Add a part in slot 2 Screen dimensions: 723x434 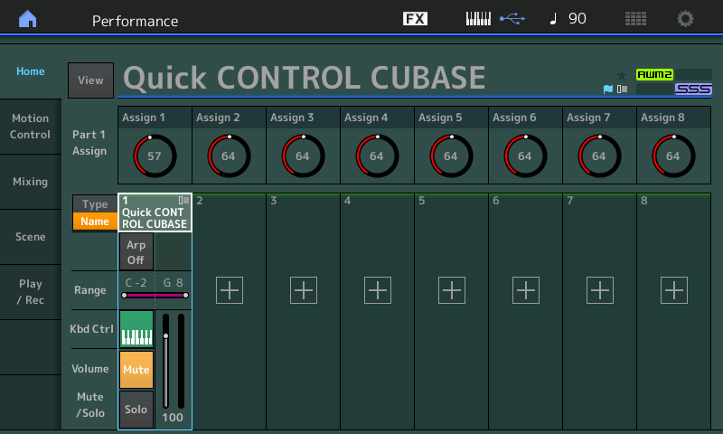230,290
